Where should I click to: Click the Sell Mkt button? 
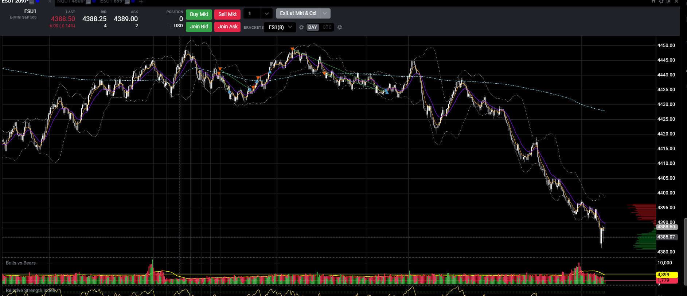coord(227,14)
